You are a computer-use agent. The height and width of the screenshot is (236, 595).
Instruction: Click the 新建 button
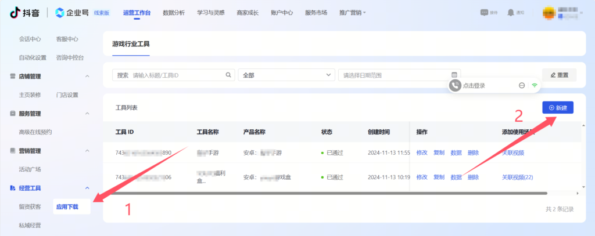tap(558, 108)
